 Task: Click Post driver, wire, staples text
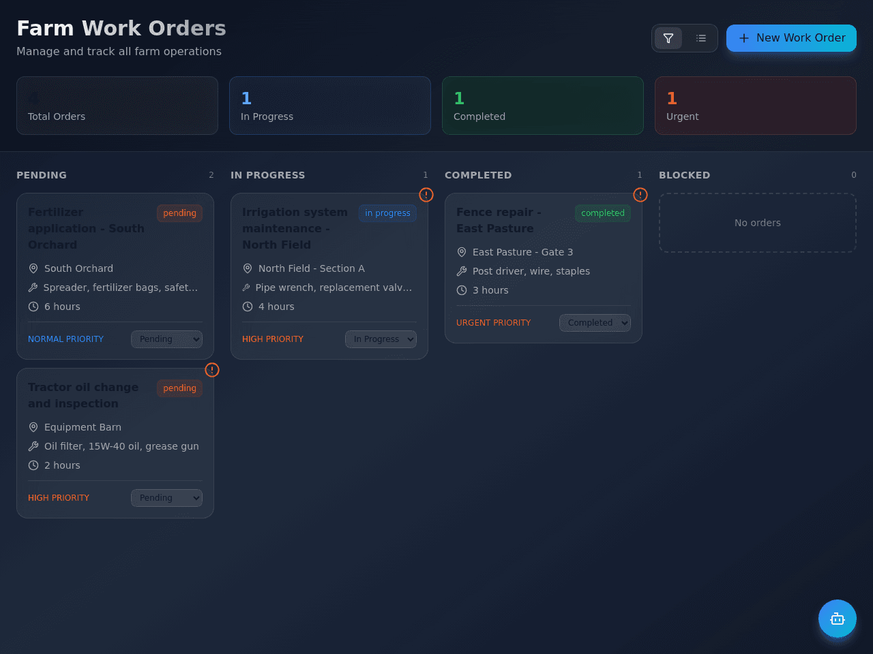point(531,271)
